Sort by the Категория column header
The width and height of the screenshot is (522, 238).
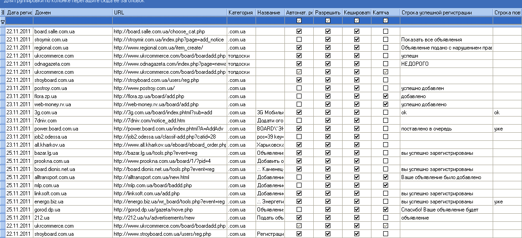241,13
